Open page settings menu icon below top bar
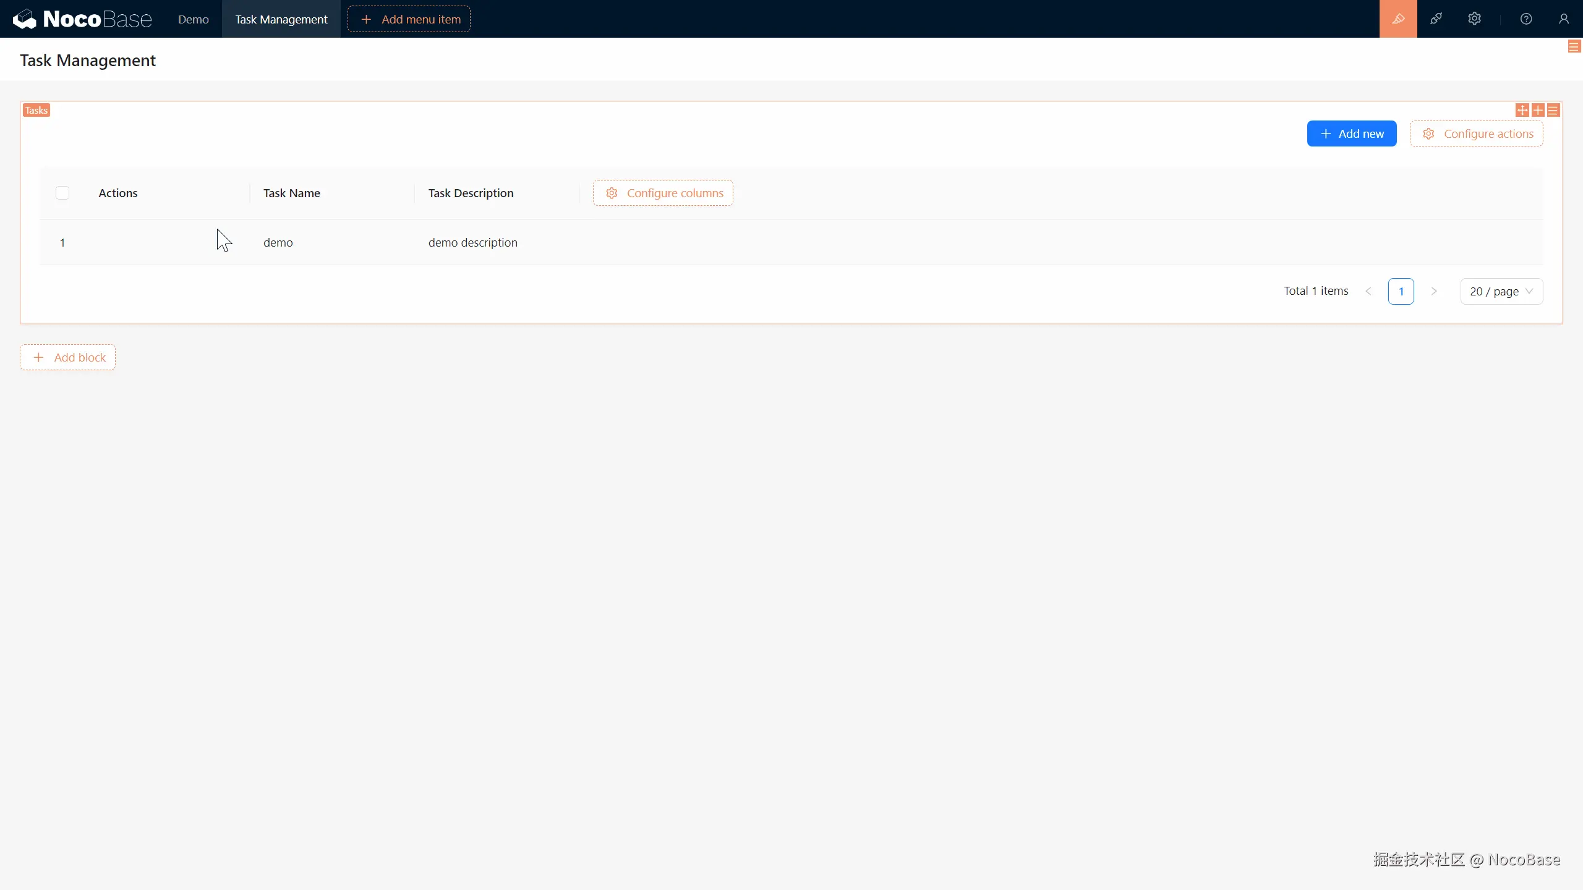Screen dimensions: 1583x890 (x=1574, y=46)
